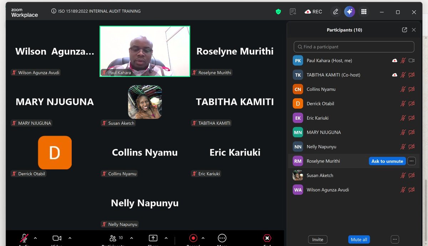428x246 pixels.
Task: Click TABITHA KAMITI's muted mic icon in list
Action: click(403, 75)
